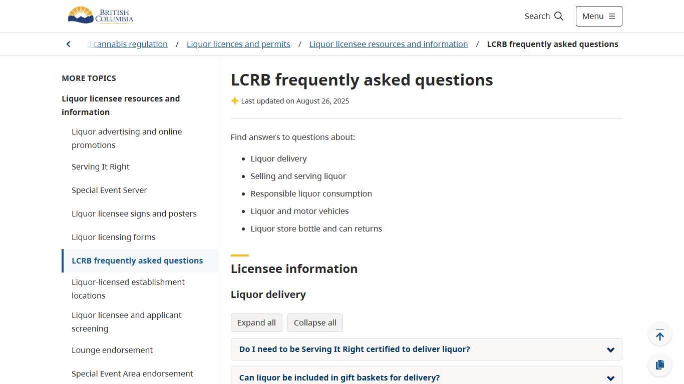Click the Search magnifying glass icon
This screenshot has height=384, width=684.
pos(559,15)
